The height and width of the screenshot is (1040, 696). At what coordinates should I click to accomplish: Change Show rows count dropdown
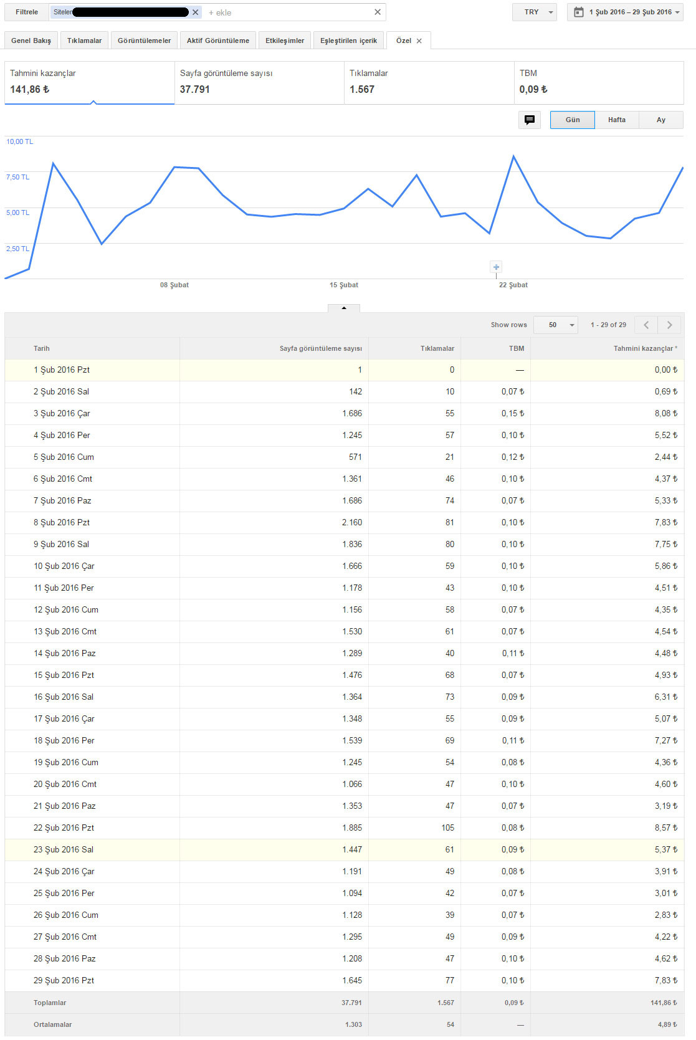click(556, 325)
